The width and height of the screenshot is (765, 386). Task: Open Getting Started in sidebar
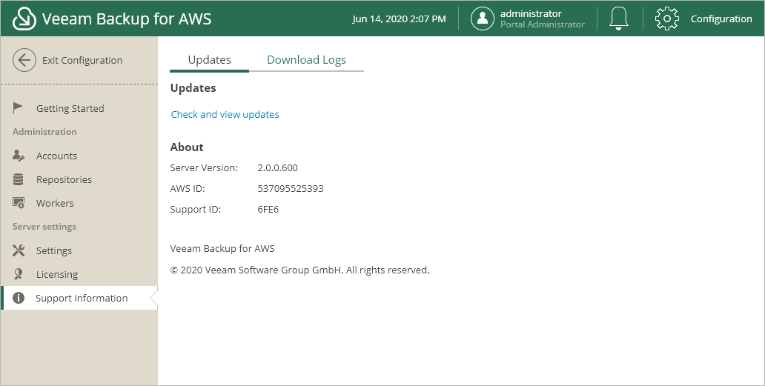[x=79, y=108]
